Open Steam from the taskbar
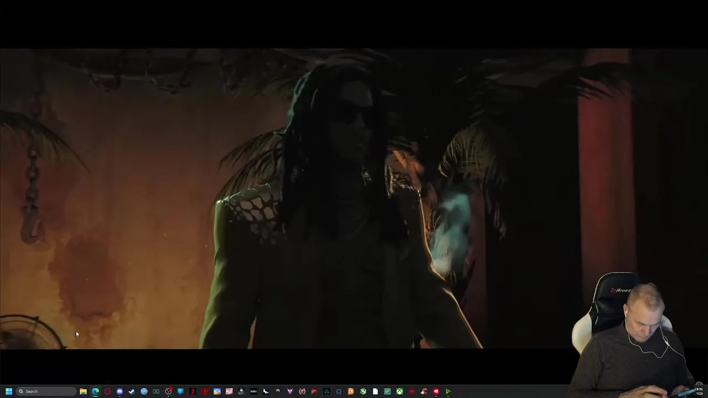The height and width of the screenshot is (398, 708). [132, 391]
